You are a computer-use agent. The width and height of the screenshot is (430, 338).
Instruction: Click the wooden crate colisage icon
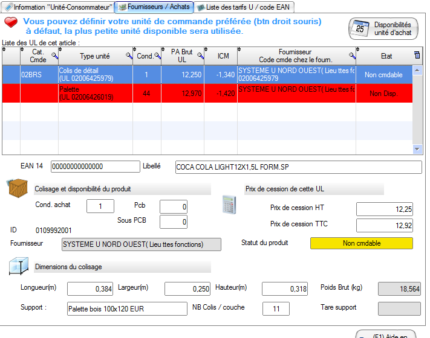click(x=18, y=189)
